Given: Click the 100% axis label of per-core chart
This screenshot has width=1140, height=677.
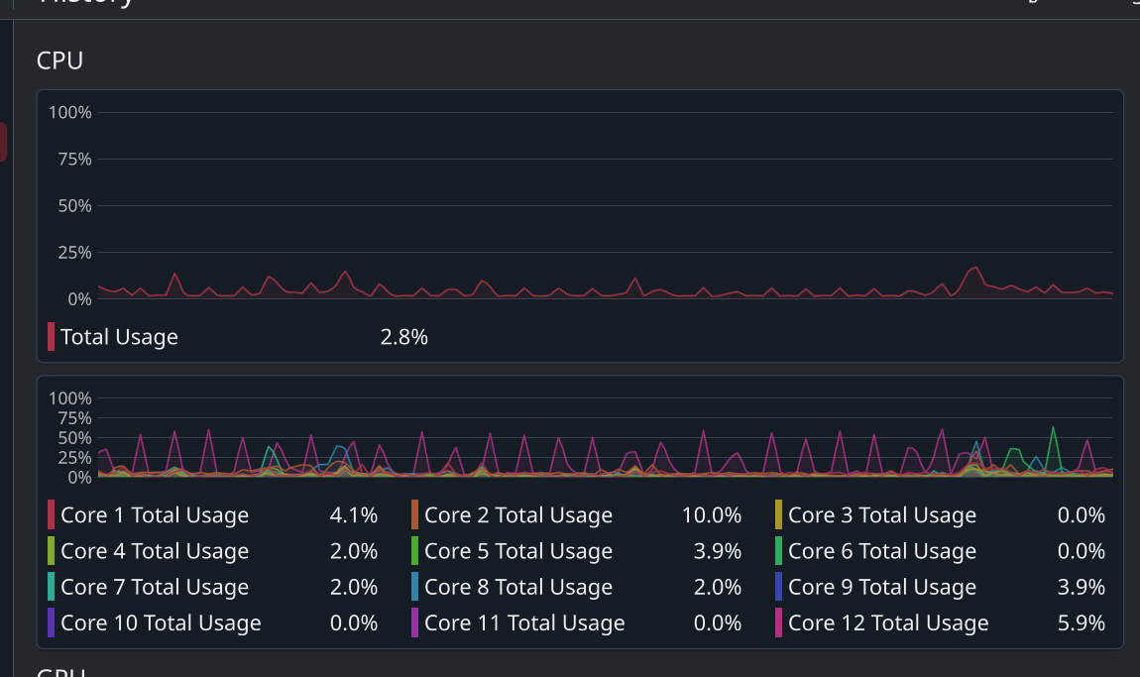Looking at the screenshot, I should [69, 398].
